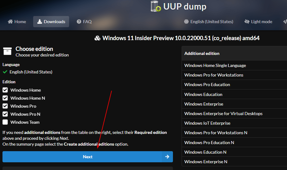Click the globe language icon

(x=186, y=22)
